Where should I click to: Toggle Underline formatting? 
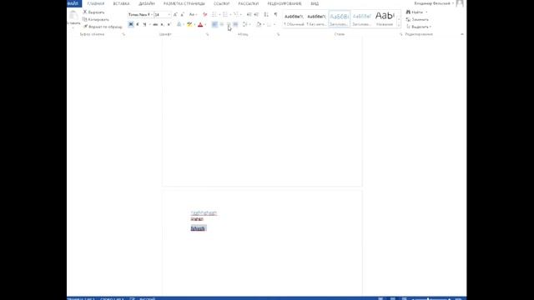pyautogui.click(x=144, y=24)
